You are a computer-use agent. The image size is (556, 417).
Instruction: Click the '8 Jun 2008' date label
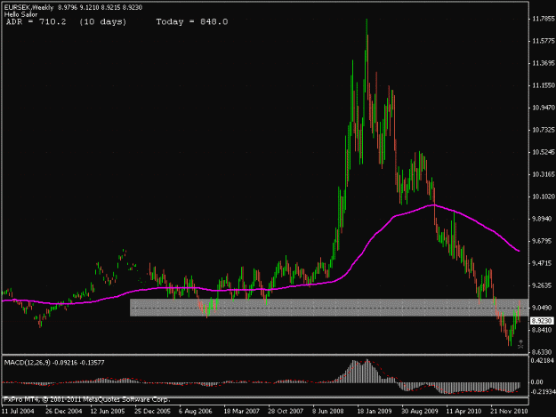(x=328, y=412)
